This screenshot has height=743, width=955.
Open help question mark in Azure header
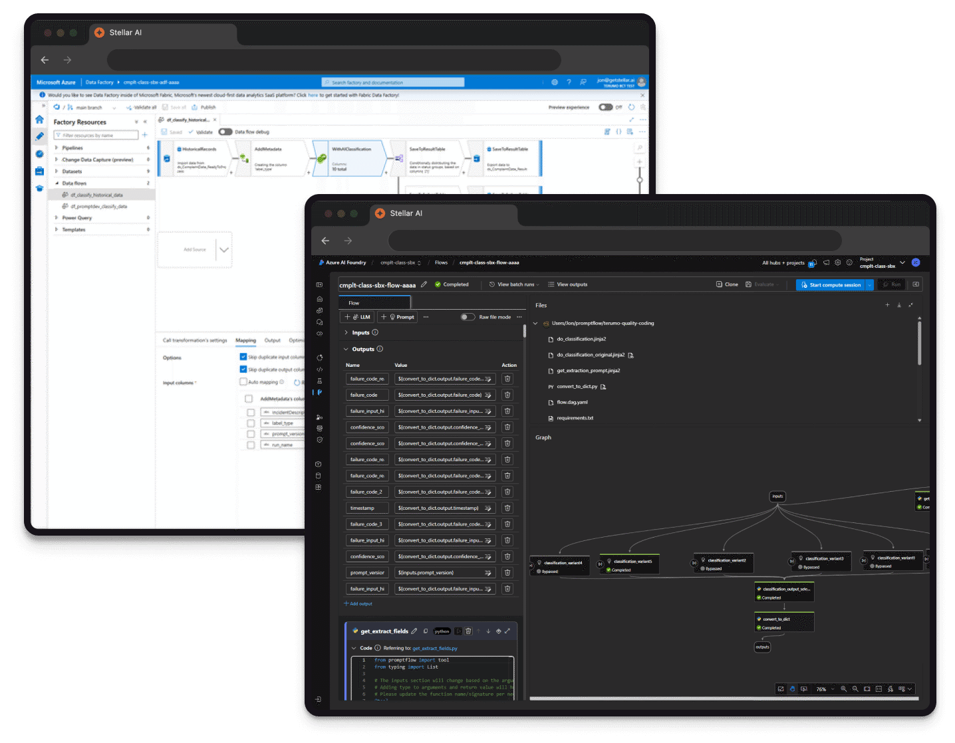tap(569, 82)
